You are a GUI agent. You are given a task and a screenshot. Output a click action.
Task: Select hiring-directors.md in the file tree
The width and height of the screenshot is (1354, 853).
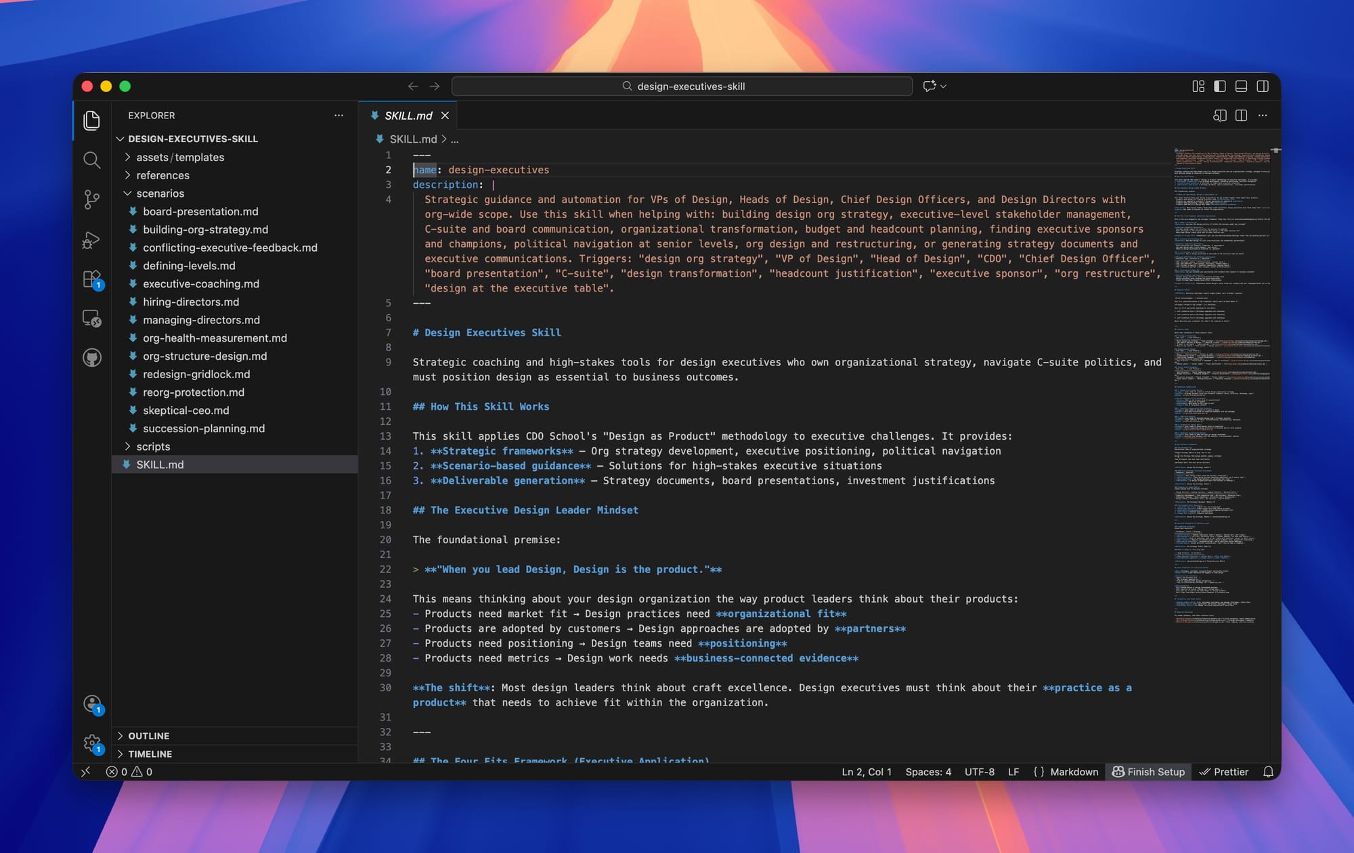192,302
